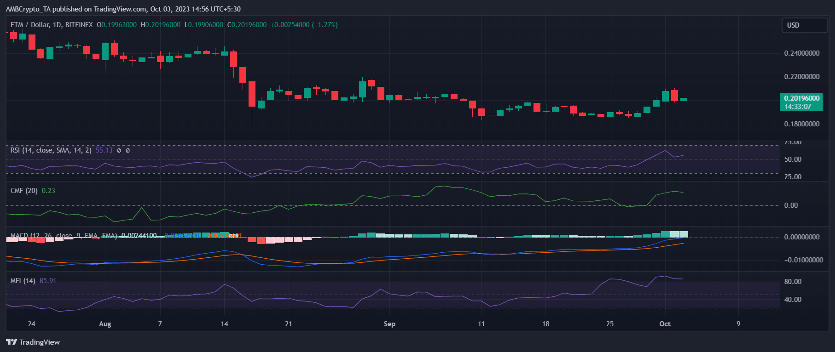The height and width of the screenshot is (352, 835).
Task: Click the CMF 0.00 axis label
Action: pyautogui.click(x=791, y=205)
